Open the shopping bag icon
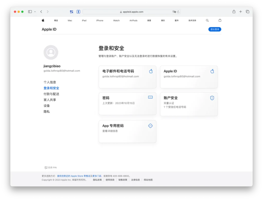 [x=220, y=20]
